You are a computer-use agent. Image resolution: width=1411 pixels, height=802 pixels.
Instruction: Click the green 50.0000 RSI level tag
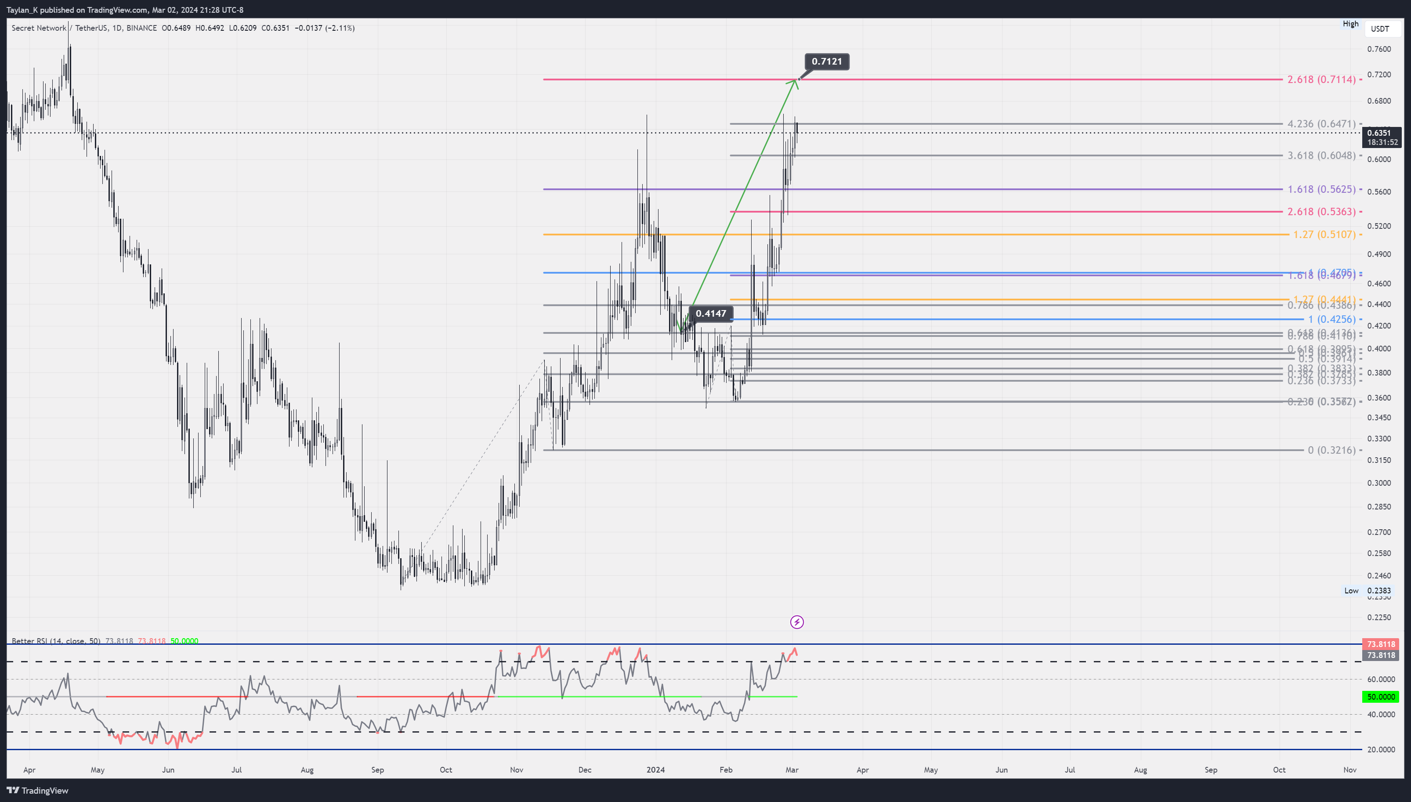pos(1381,697)
